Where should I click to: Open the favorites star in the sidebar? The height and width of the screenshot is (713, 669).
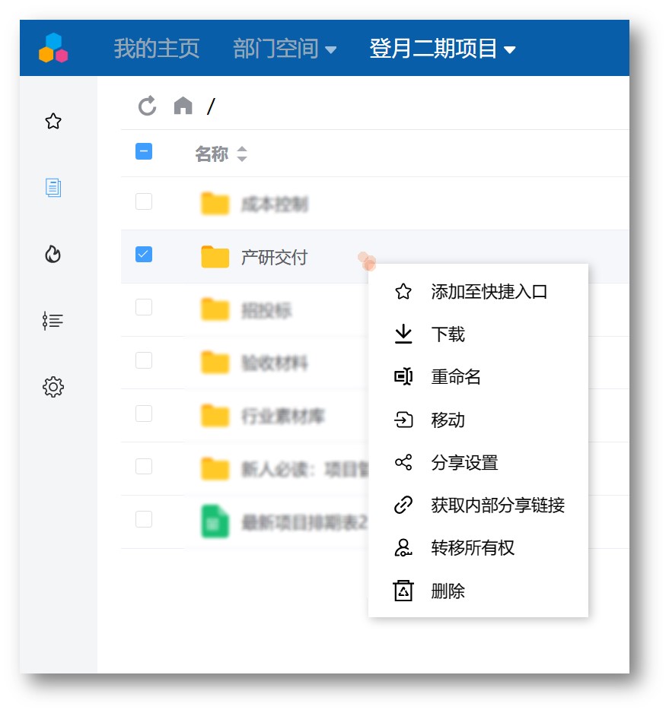[x=53, y=121]
